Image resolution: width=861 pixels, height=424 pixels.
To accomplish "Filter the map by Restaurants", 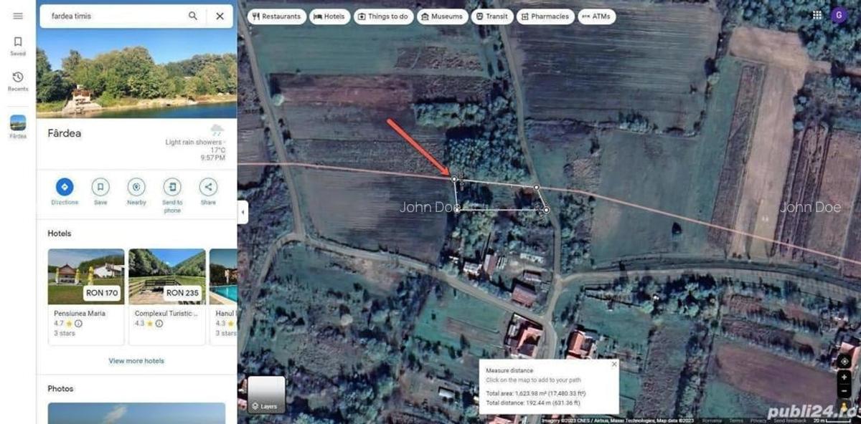I will (277, 16).
